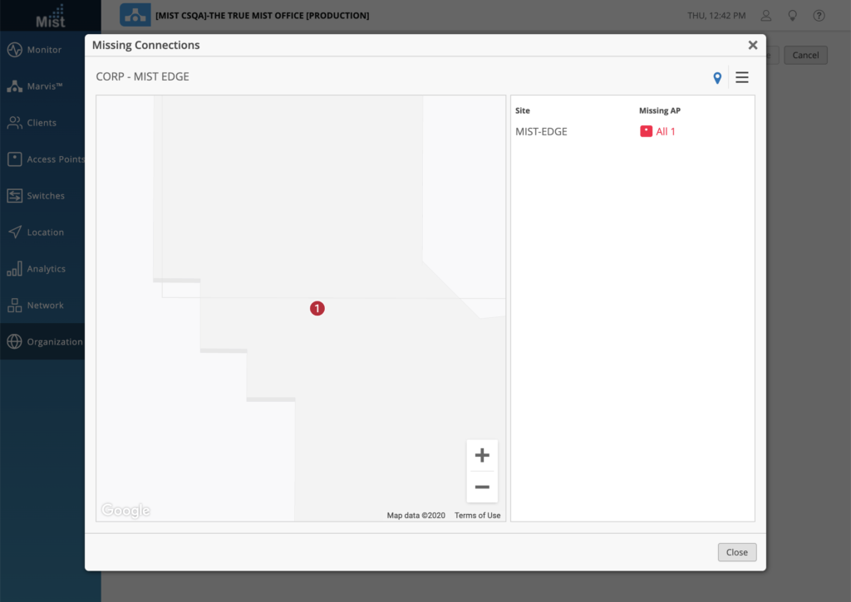This screenshot has width=851, height=602.
Task: Click the Site column header
Action: pyautogui.click(x=522, y=110)
